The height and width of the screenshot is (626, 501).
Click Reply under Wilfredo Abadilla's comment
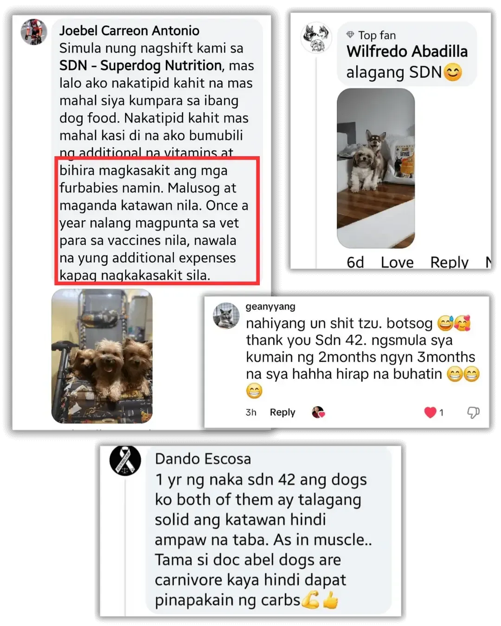(x=449, y=262)
